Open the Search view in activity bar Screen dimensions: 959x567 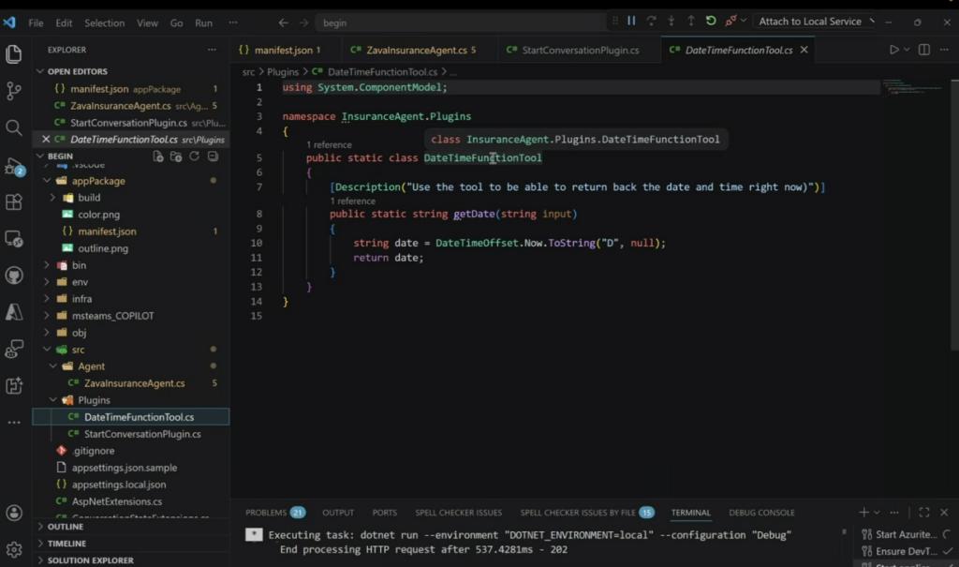(x=14, y=127)
